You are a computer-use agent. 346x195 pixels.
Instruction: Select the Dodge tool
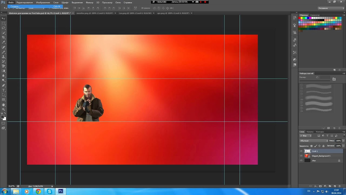[x=4, y=80]
